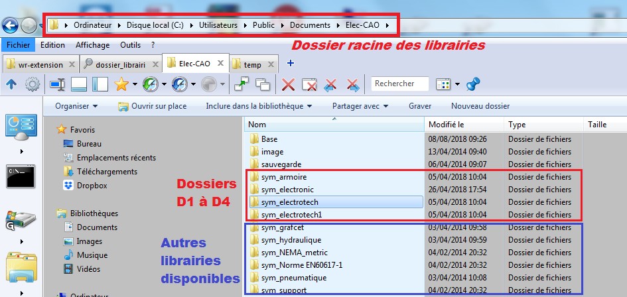The image size is (627, 297).
Task: Close the wr-extension tab
Action: click(x=71, y=65)
